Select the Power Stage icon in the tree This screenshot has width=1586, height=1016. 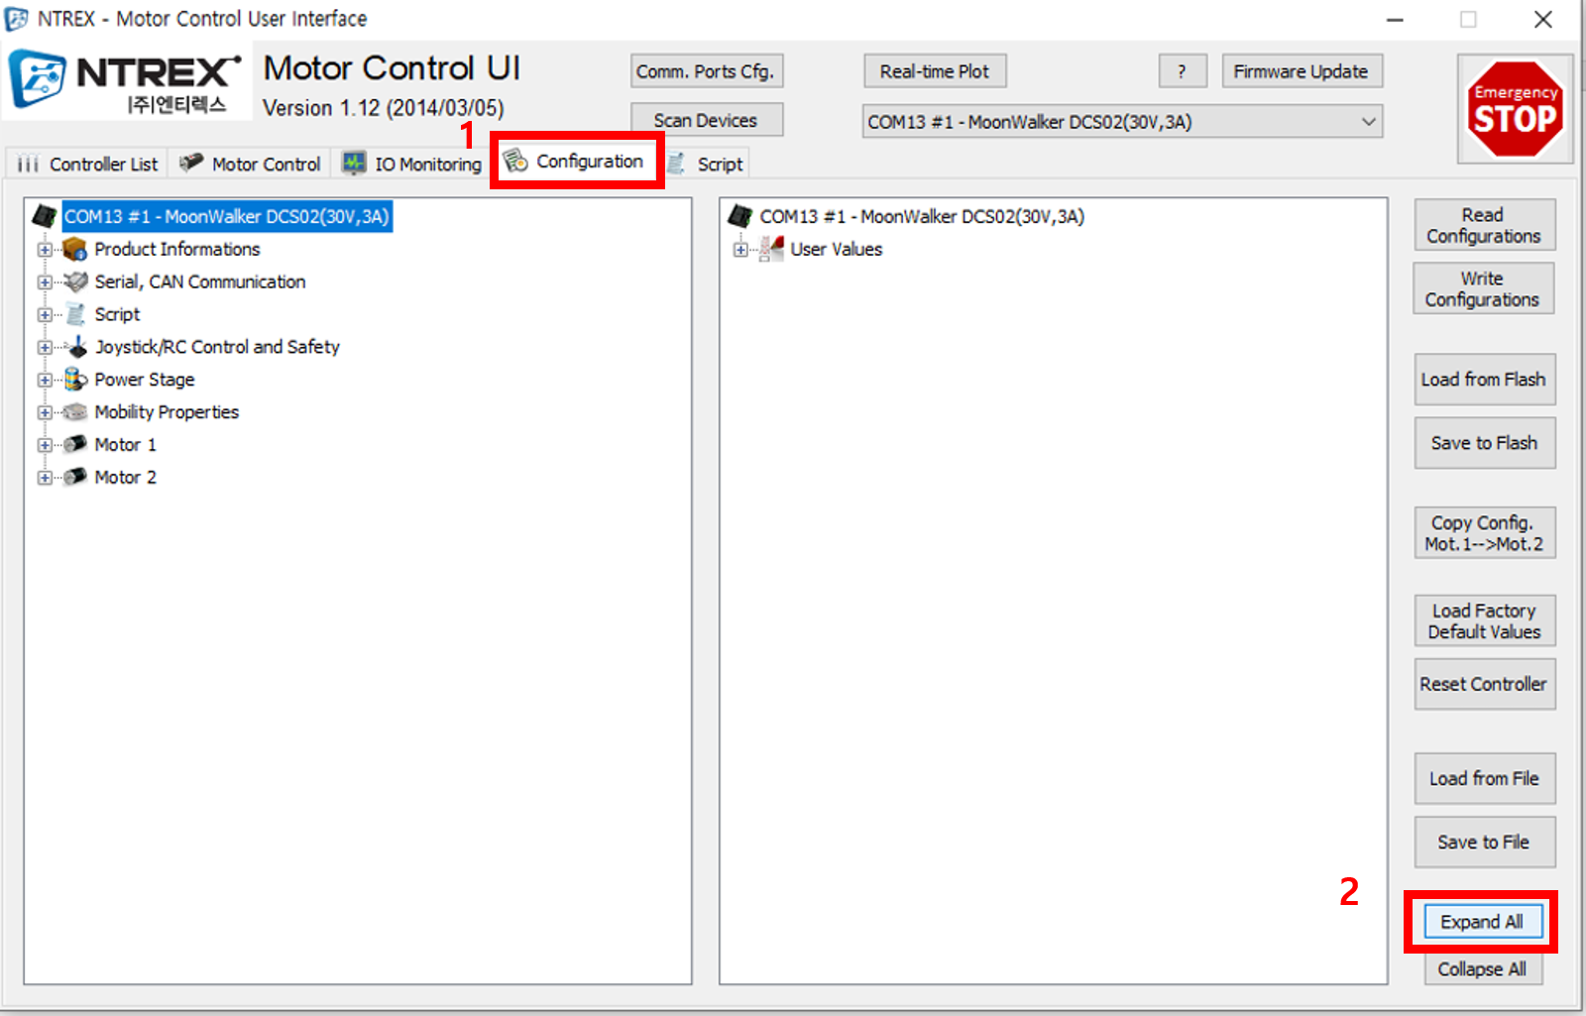76,380
